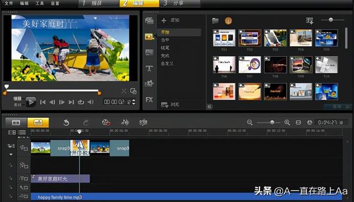The height and width of the screenshot is (202, 354).
Task: Click the thumbnail size slider handle
Action: [x=331, y=20]
